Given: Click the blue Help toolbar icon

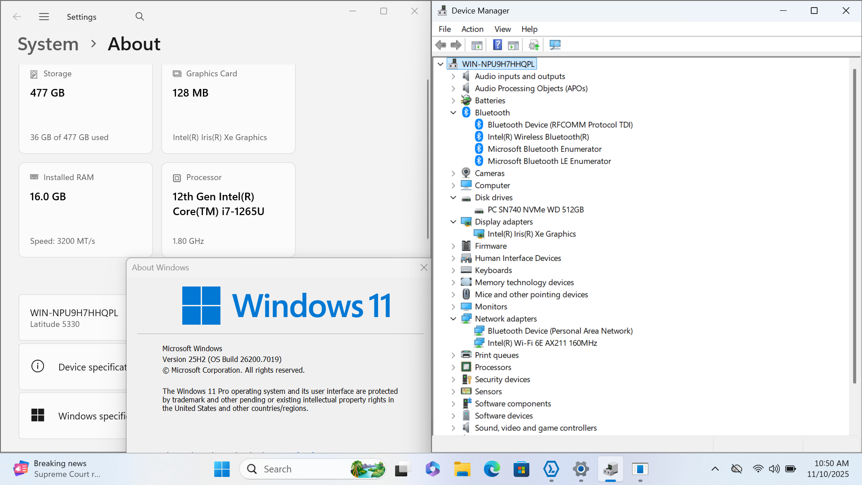Looking at the screenshot, I should [497, 45].
